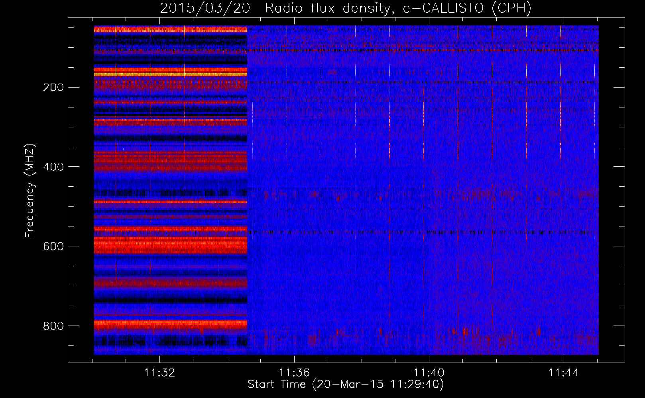Click the 11:44 time tick label
Screen dimensions: 645x398
(564, 373)
